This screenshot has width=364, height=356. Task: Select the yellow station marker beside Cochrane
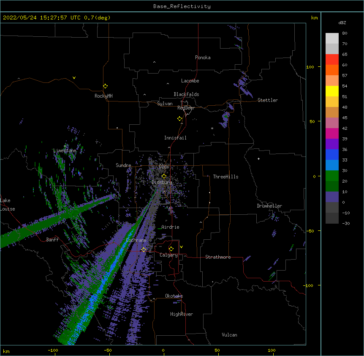point(144,250)
